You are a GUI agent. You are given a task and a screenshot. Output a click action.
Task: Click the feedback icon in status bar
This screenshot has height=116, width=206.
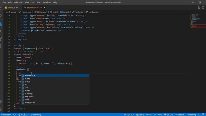tap(203, 115)
